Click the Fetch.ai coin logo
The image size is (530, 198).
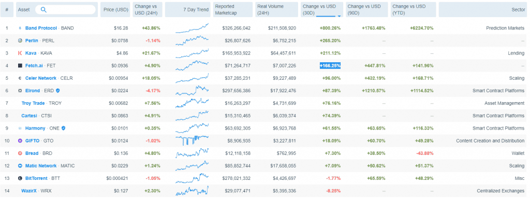click(20, 66)
